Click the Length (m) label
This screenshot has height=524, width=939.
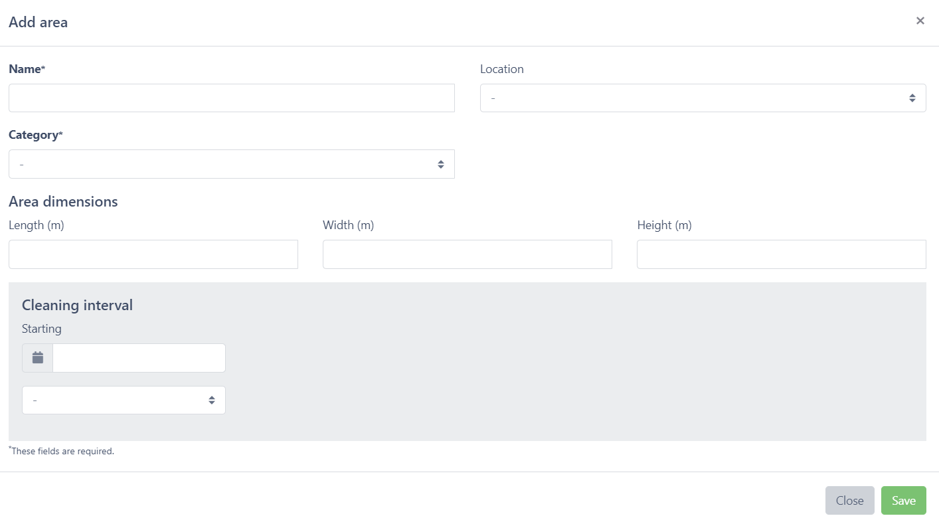tap(37, 225)
